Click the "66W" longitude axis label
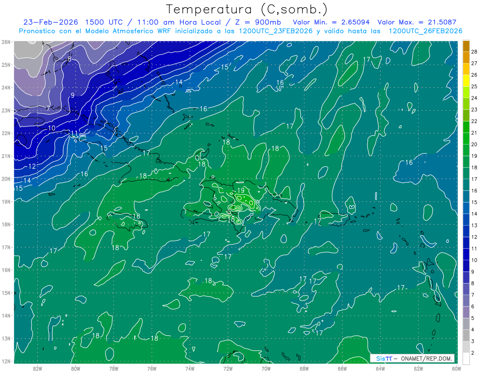485x374 pixels. (342, 368)
